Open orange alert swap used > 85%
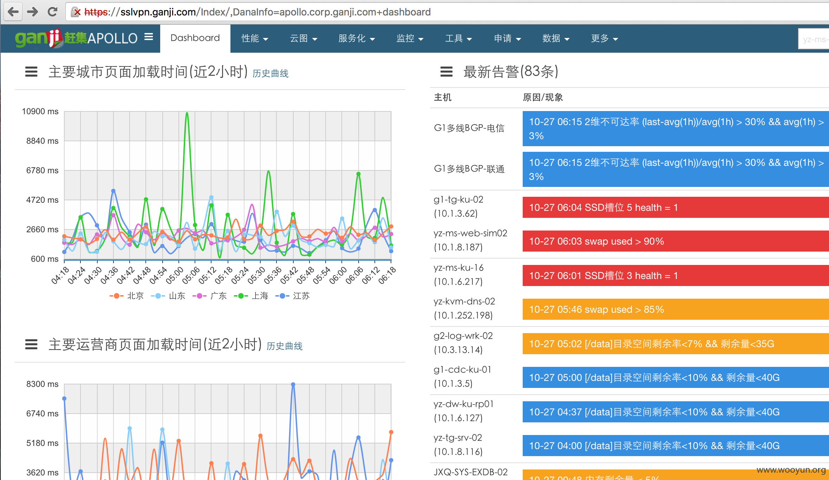 (676, 309)
